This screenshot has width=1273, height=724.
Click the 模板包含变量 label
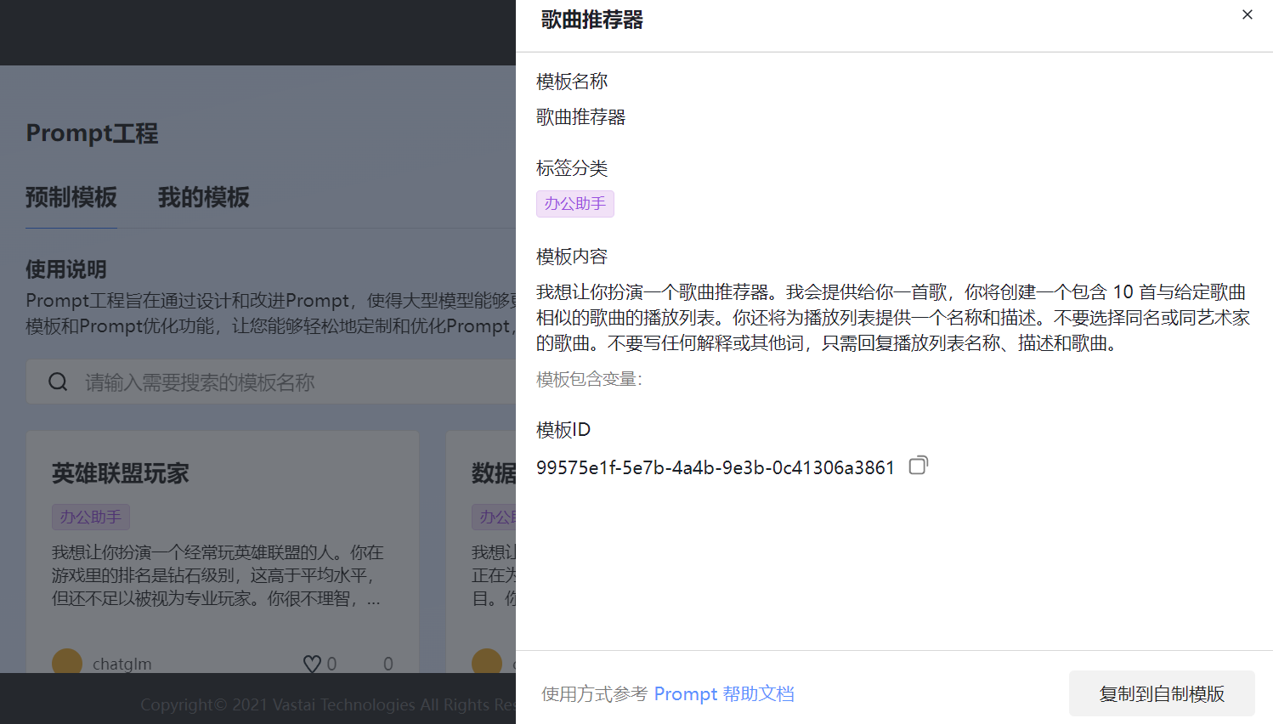590,379
